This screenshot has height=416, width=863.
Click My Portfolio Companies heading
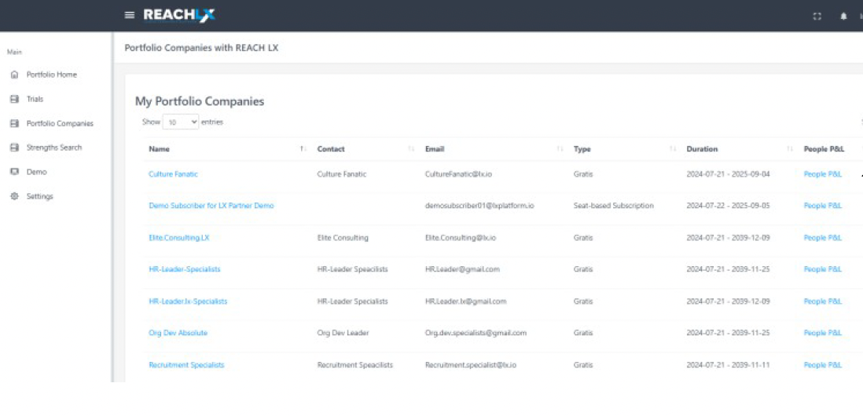[200, 101]
